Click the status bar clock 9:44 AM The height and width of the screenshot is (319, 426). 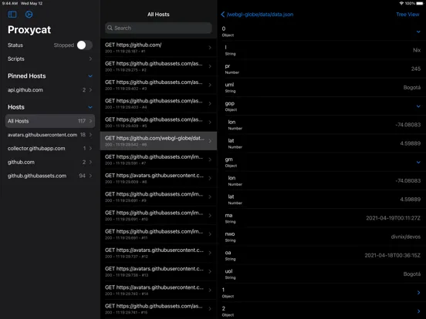click(x=10, y=3)
